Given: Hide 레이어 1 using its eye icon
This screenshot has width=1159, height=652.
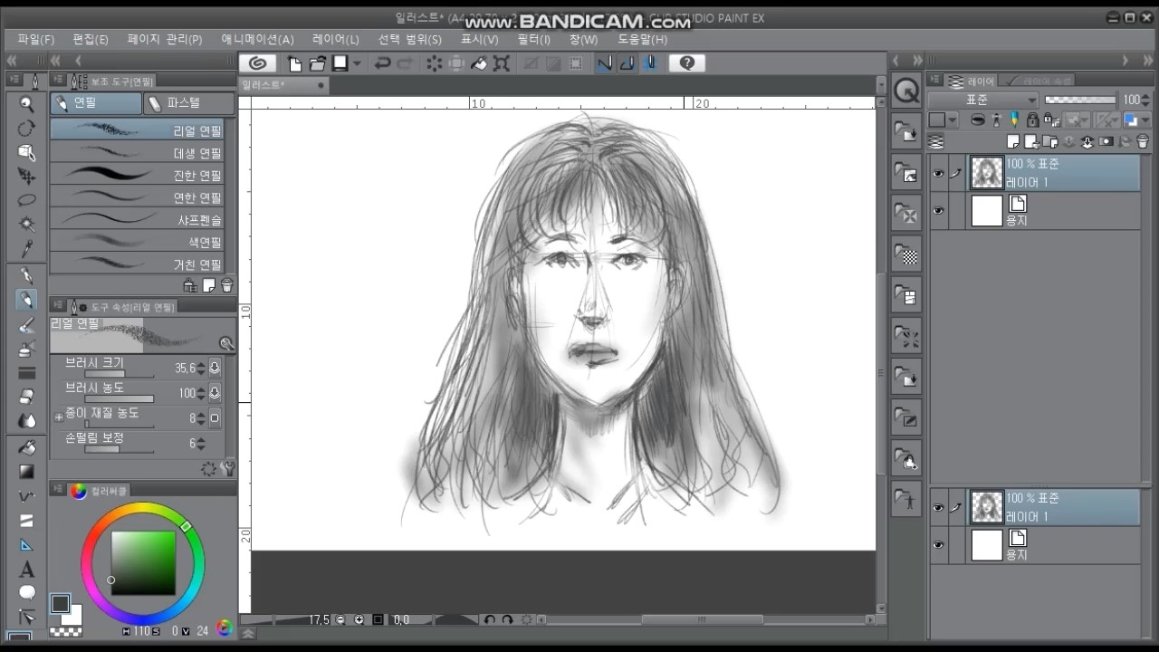Looking at the screenshot, I should 938,173.
